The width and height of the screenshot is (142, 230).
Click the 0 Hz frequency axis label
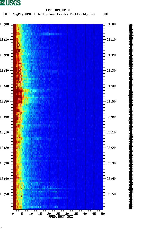13,214
